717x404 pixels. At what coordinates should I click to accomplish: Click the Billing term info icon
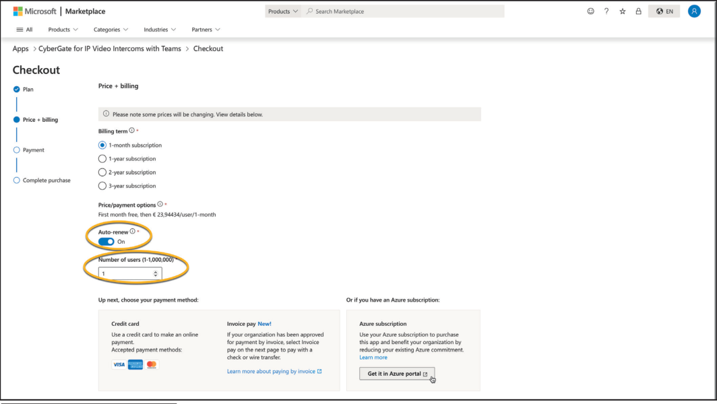[x=131, y=131]
